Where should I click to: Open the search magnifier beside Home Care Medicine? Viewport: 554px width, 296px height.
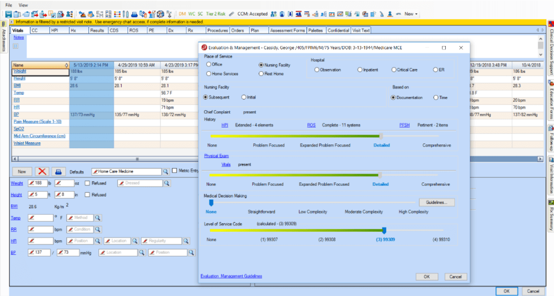(x=165, y=171)
